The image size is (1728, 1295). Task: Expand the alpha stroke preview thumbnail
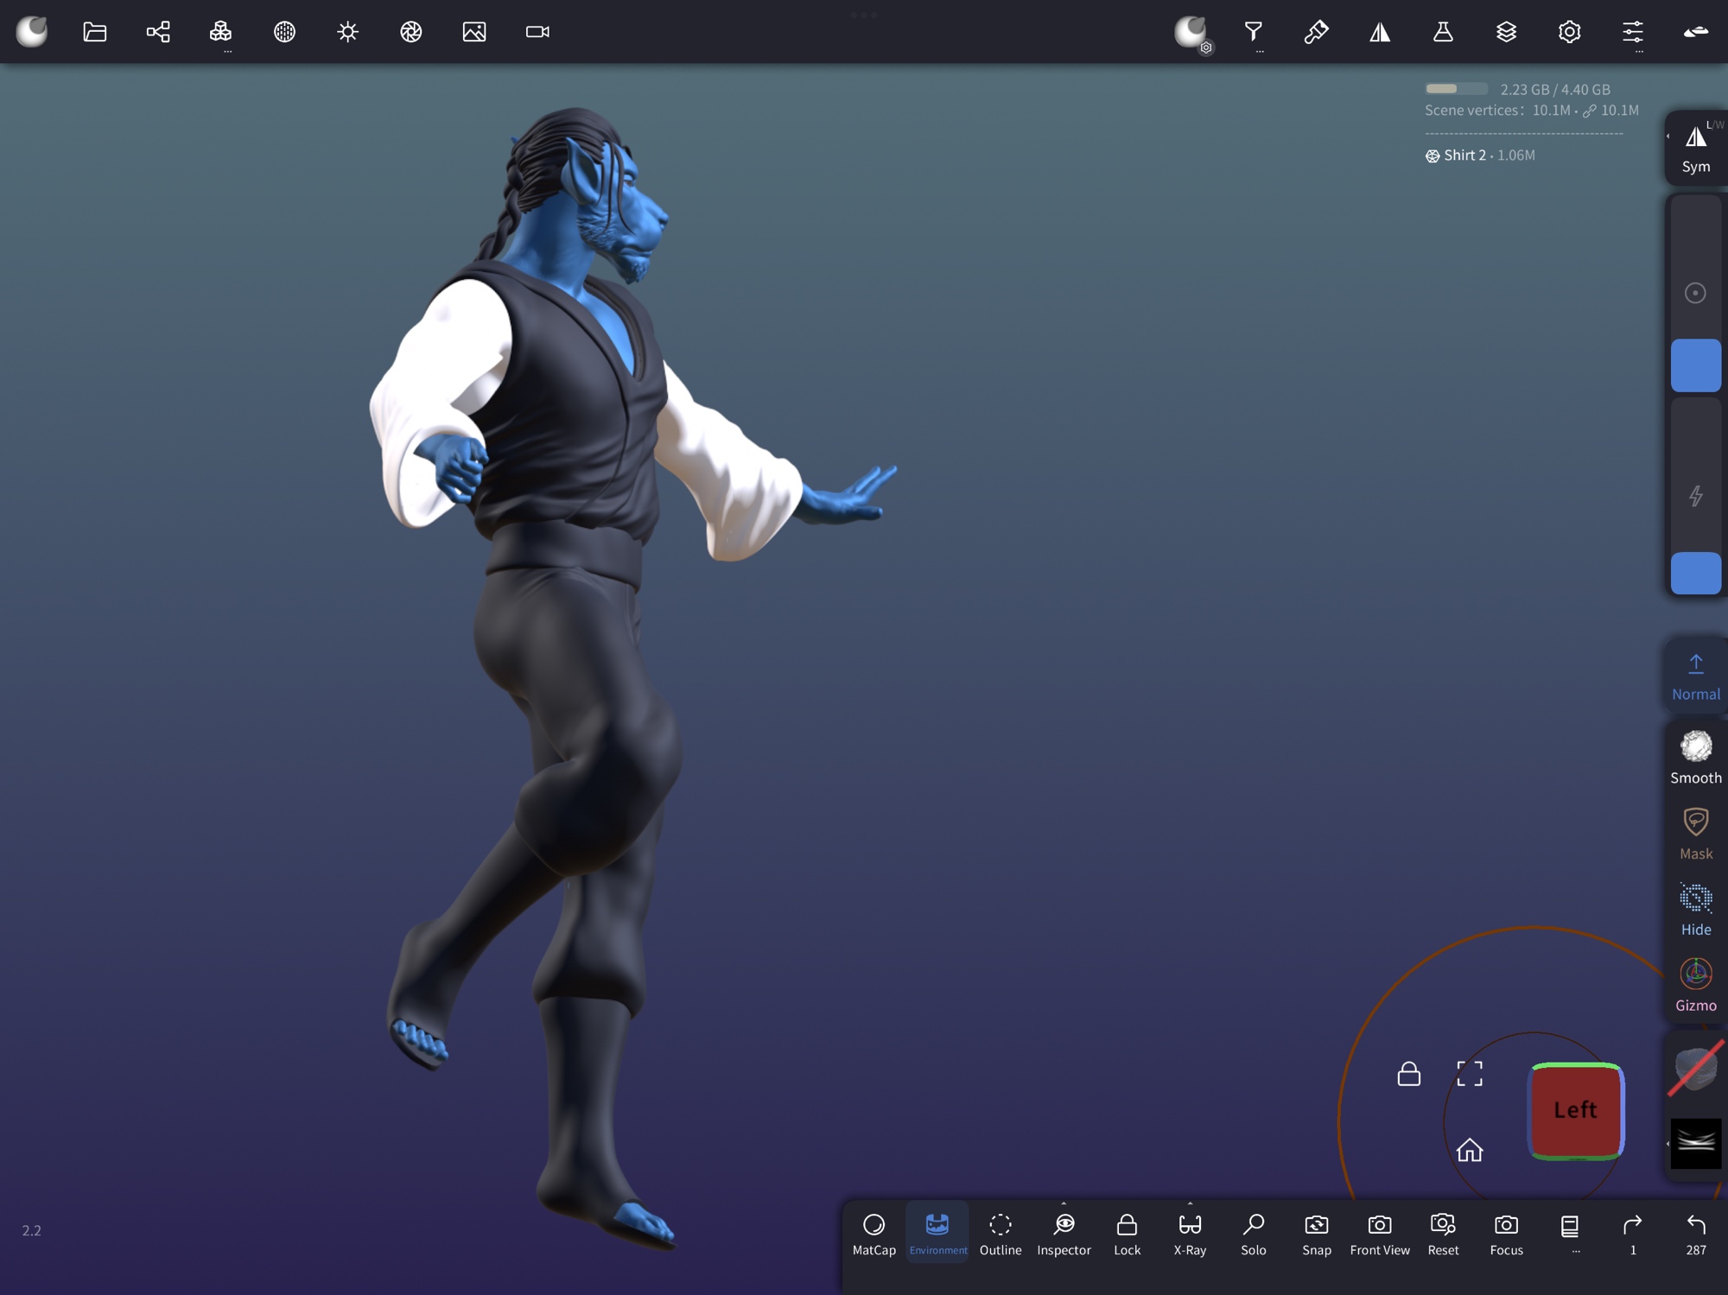[x=1695, y=1143]
